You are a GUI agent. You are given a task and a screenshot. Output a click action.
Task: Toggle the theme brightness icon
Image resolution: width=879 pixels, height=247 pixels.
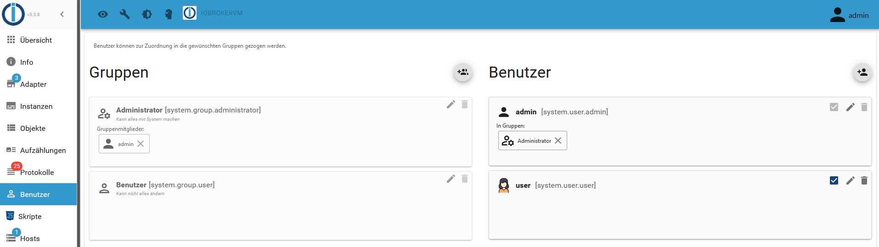click(147, 14)
